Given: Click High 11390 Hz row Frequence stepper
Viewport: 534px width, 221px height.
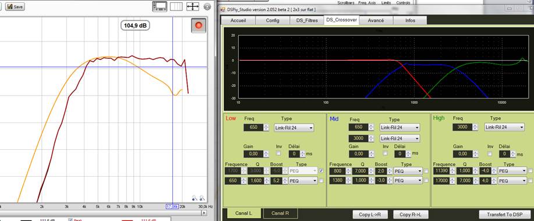Looking at the screenshot, I should pyautogui.click(x=453, y=171).
